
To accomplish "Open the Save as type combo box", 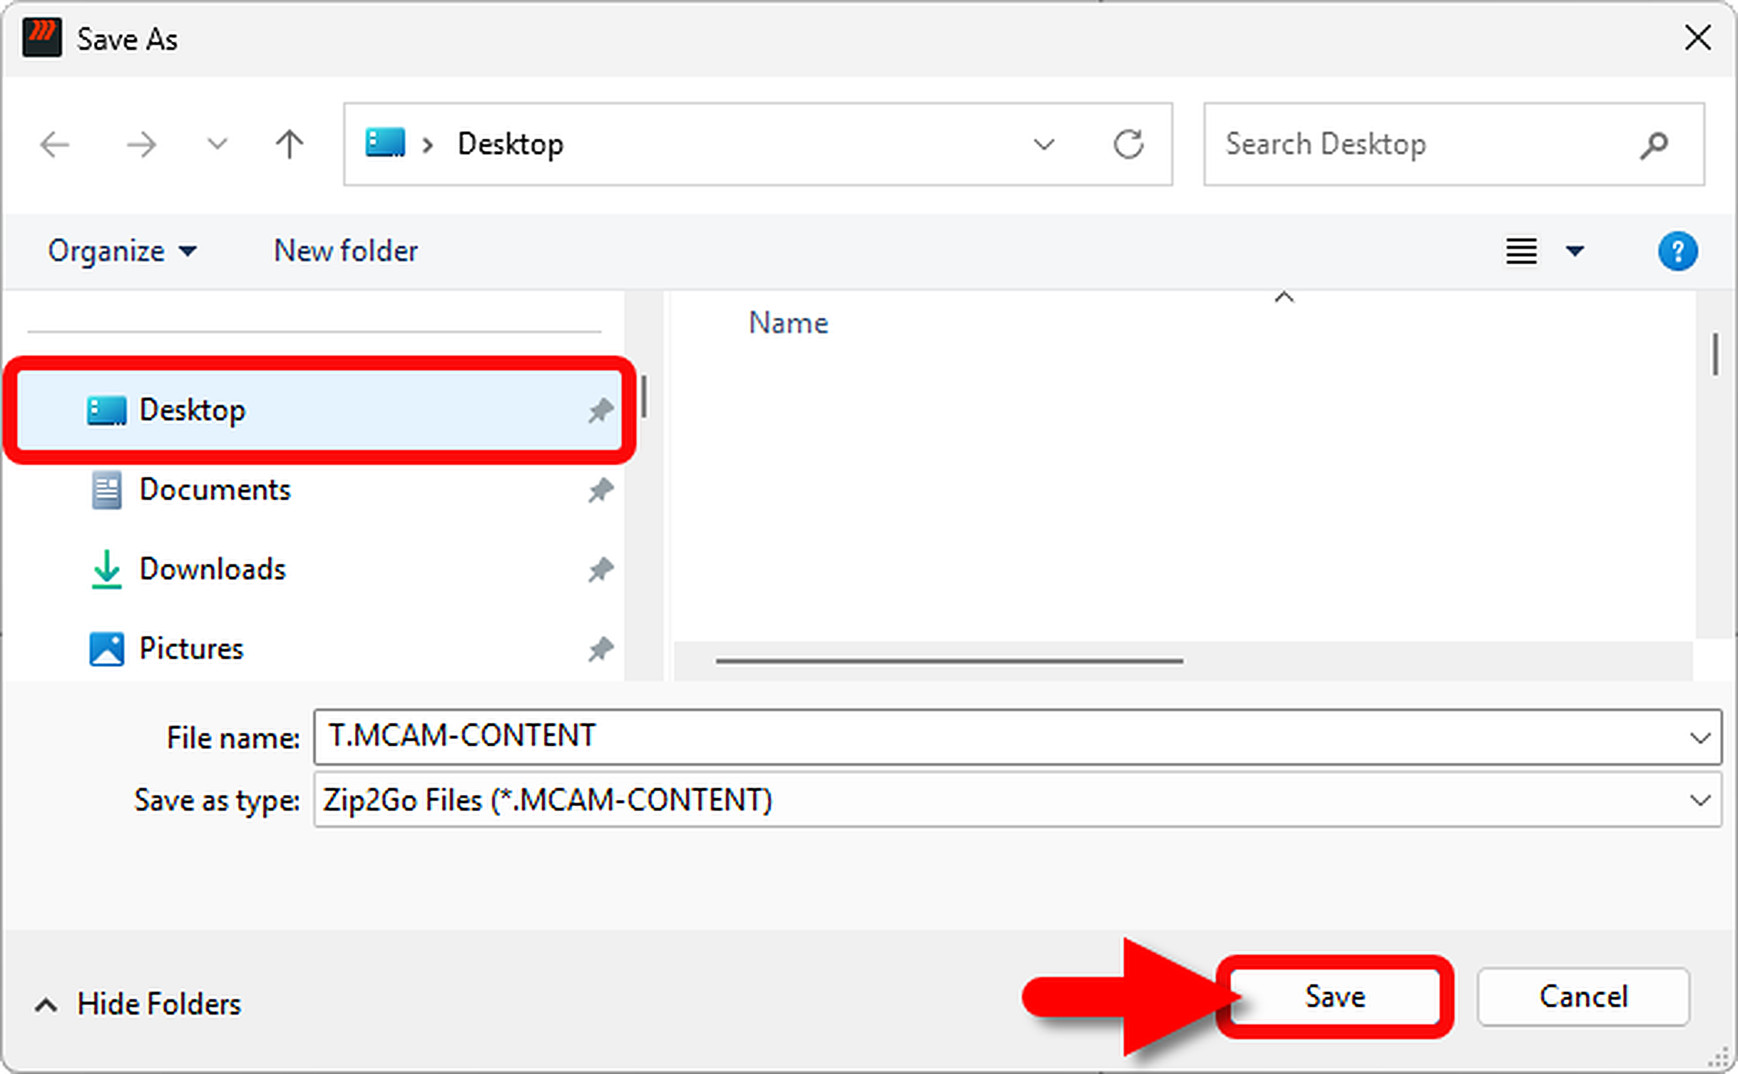I will tap(1017, 801).
